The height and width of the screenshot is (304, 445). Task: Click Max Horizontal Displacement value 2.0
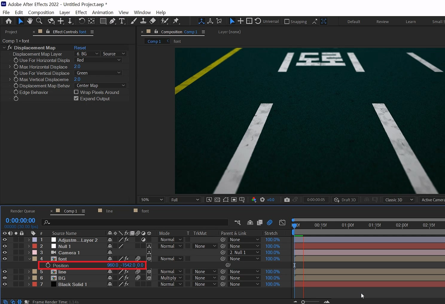click(x=77, y=66)
